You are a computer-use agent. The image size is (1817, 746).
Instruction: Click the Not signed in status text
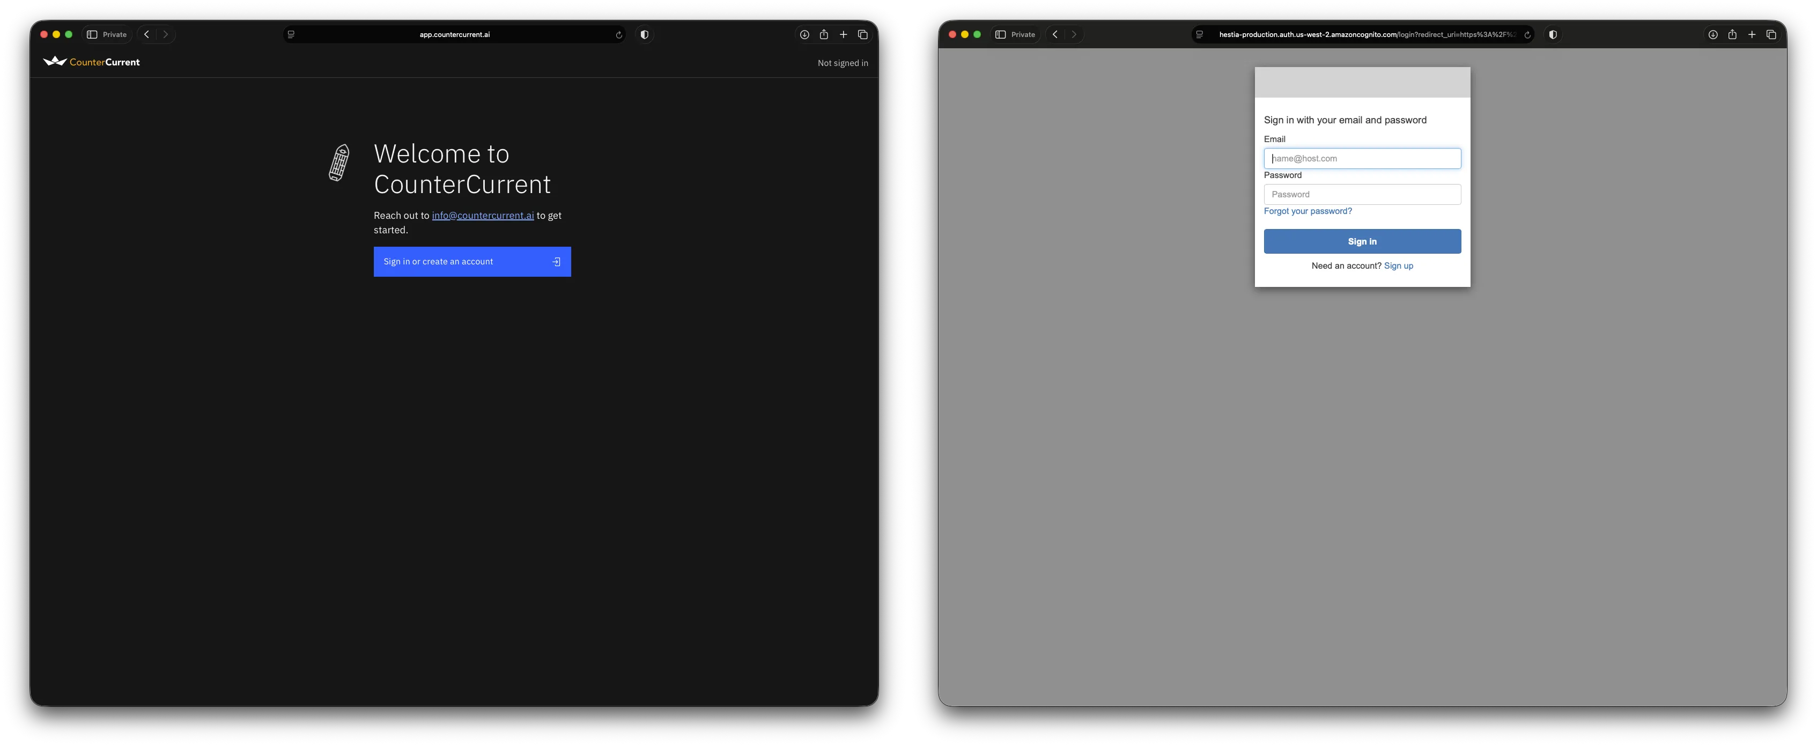(x=843, y=63)
